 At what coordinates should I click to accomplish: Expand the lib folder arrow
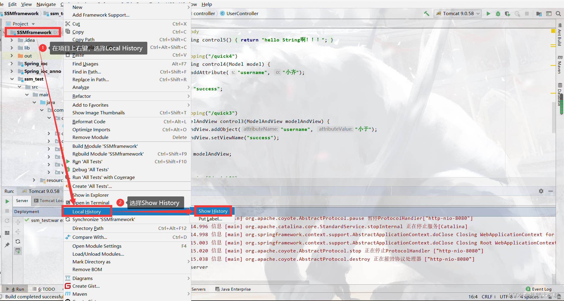(x=12, y=48)
